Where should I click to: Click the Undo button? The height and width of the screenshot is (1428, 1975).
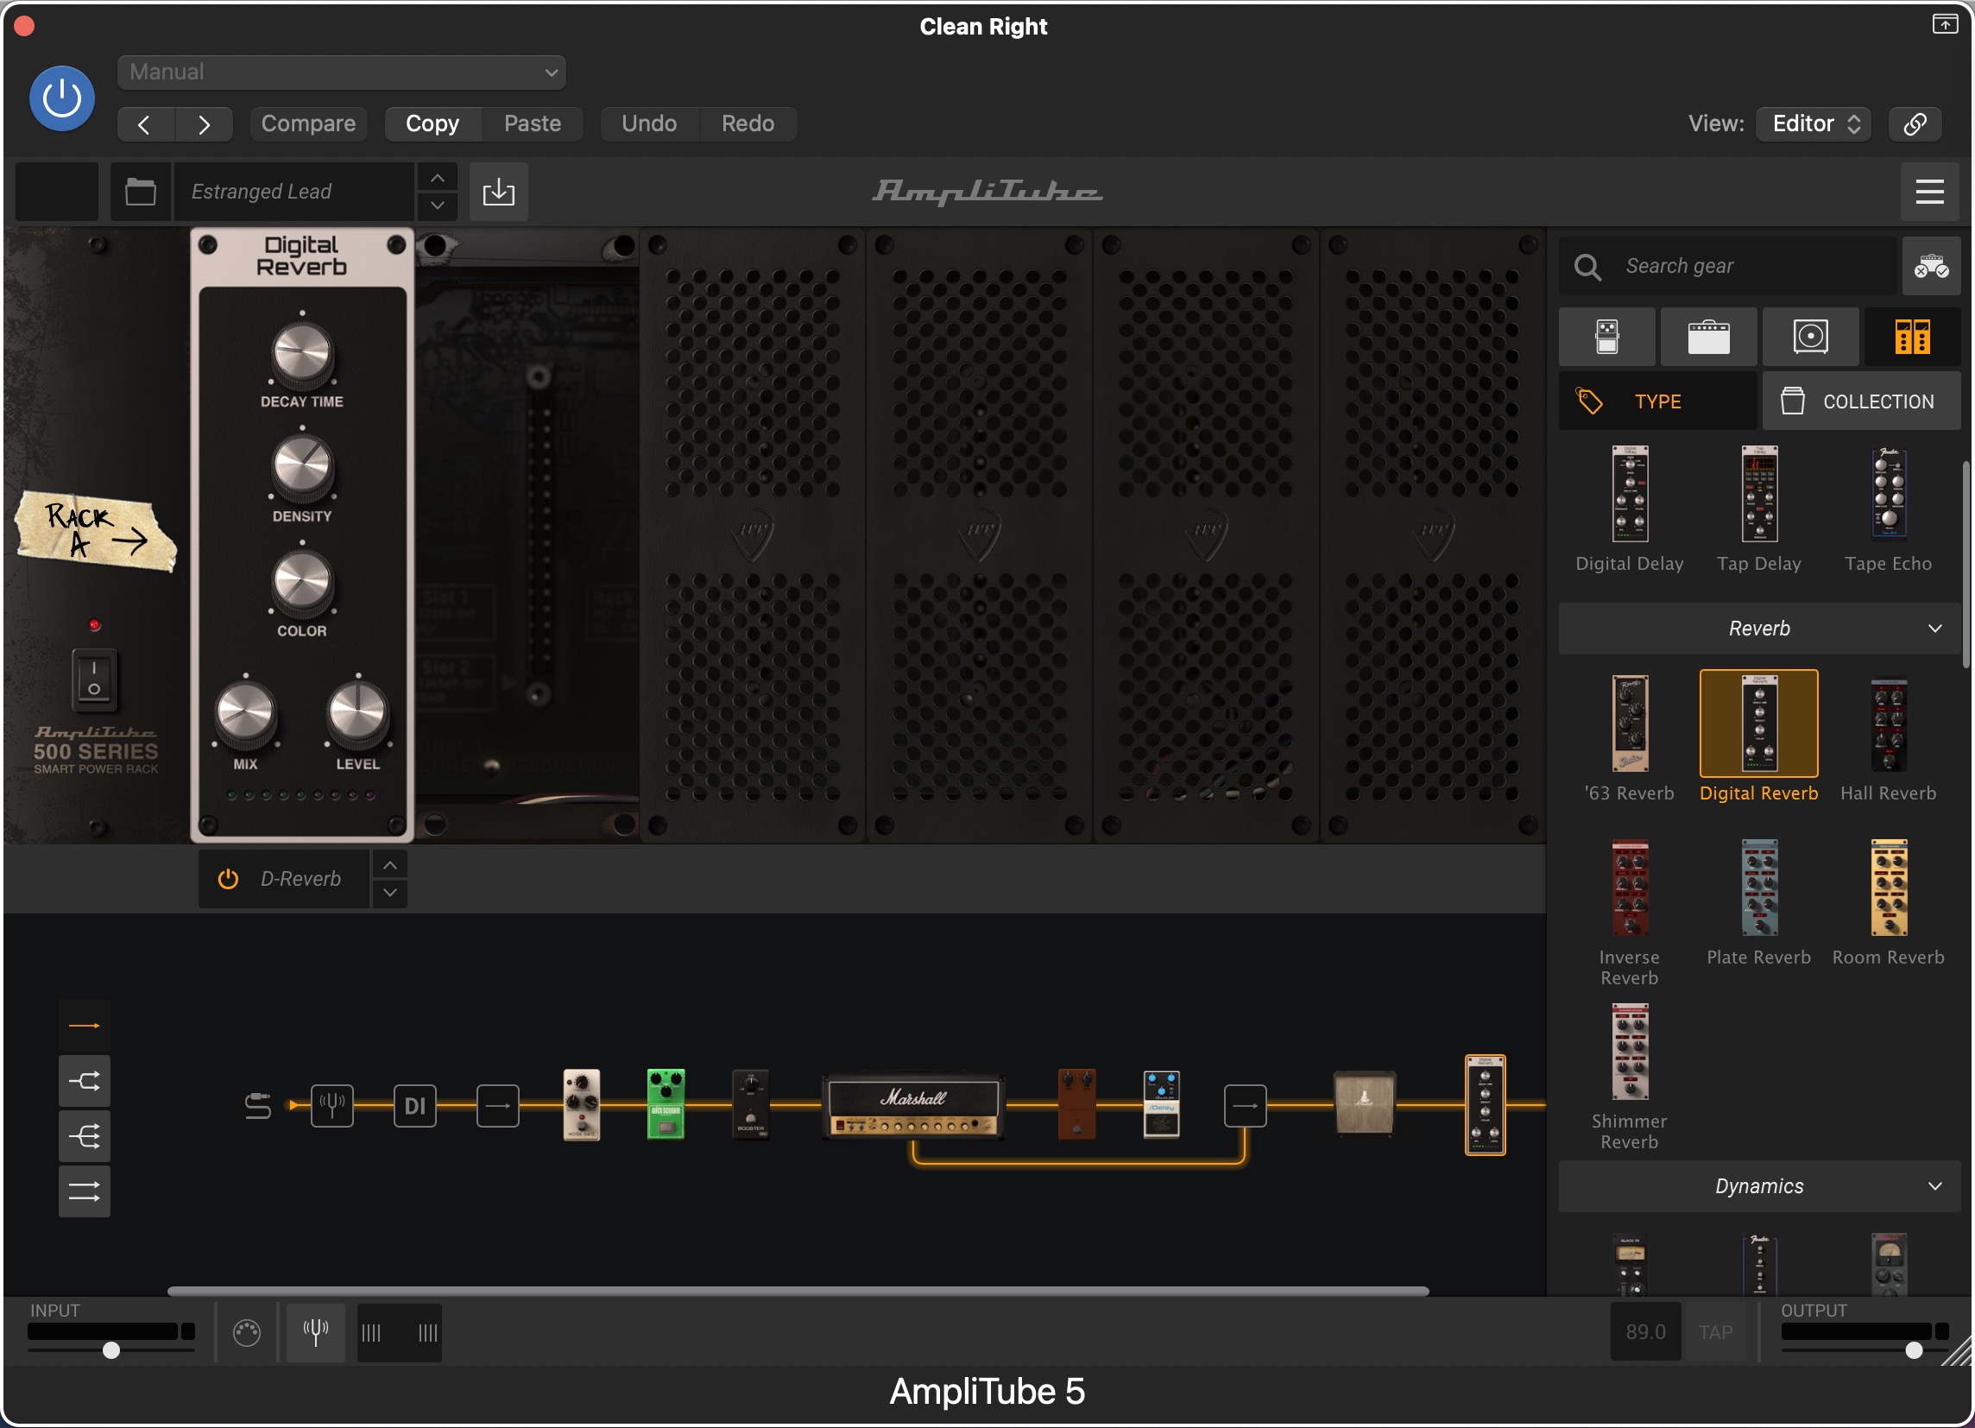(x=649, y=123)
